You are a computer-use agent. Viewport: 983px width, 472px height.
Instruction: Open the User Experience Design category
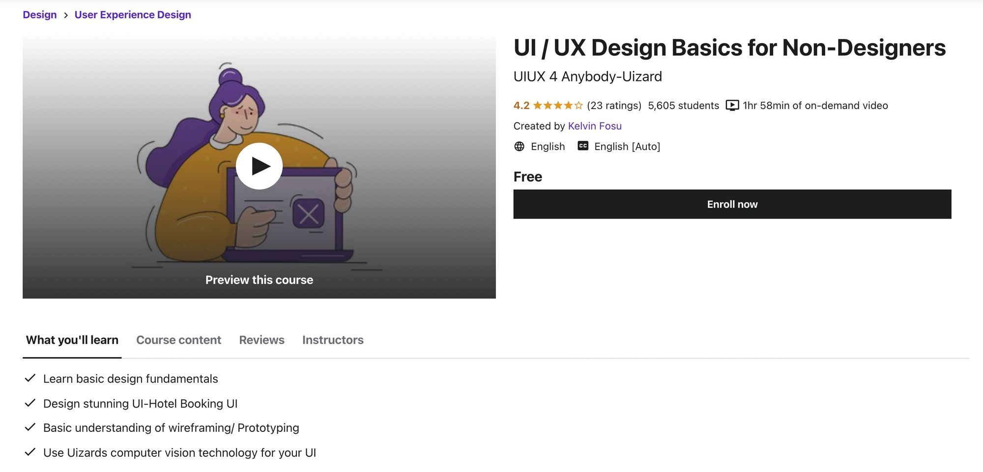point(132,14)
